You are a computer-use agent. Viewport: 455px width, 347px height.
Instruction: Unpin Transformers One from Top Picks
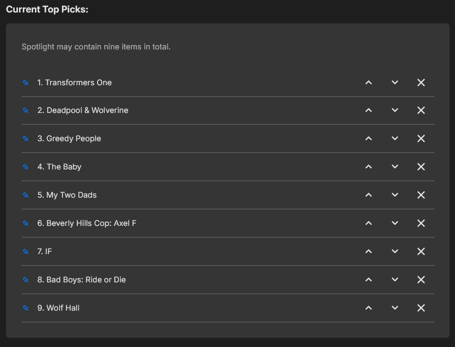click(x=26, y=83)
